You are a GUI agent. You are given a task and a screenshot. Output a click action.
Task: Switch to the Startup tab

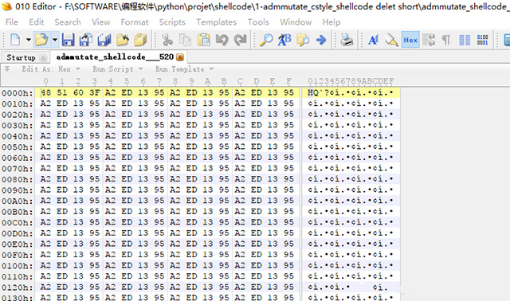[21, 57]
